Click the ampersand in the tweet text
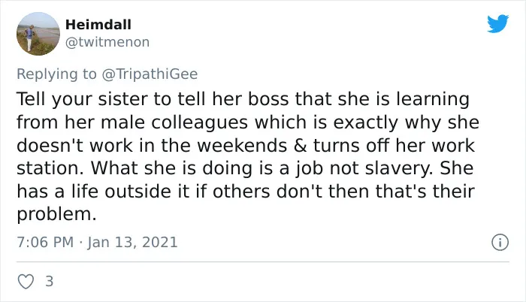This screenshot has height=302, width=526. click(x=300, y=145)
